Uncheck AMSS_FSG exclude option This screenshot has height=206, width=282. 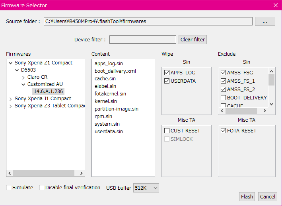tap(224, 73)
